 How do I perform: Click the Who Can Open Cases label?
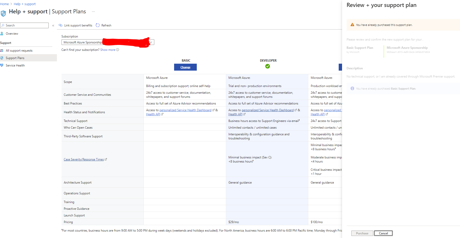[78, 128]
